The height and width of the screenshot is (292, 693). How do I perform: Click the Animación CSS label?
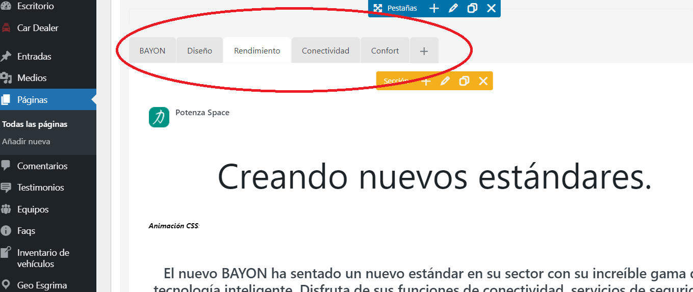pyautogui.click(x=174, y=226)
